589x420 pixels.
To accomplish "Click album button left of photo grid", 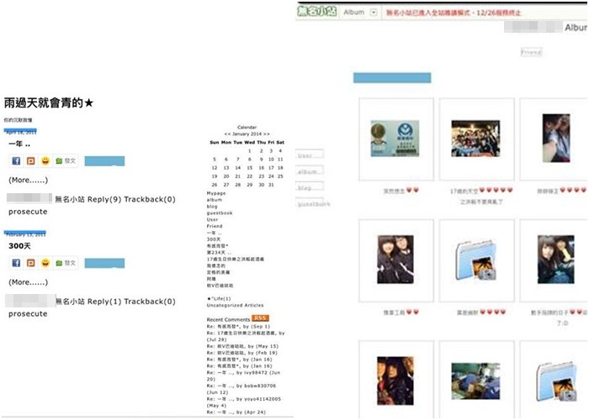I will click(x=309, y=171).
